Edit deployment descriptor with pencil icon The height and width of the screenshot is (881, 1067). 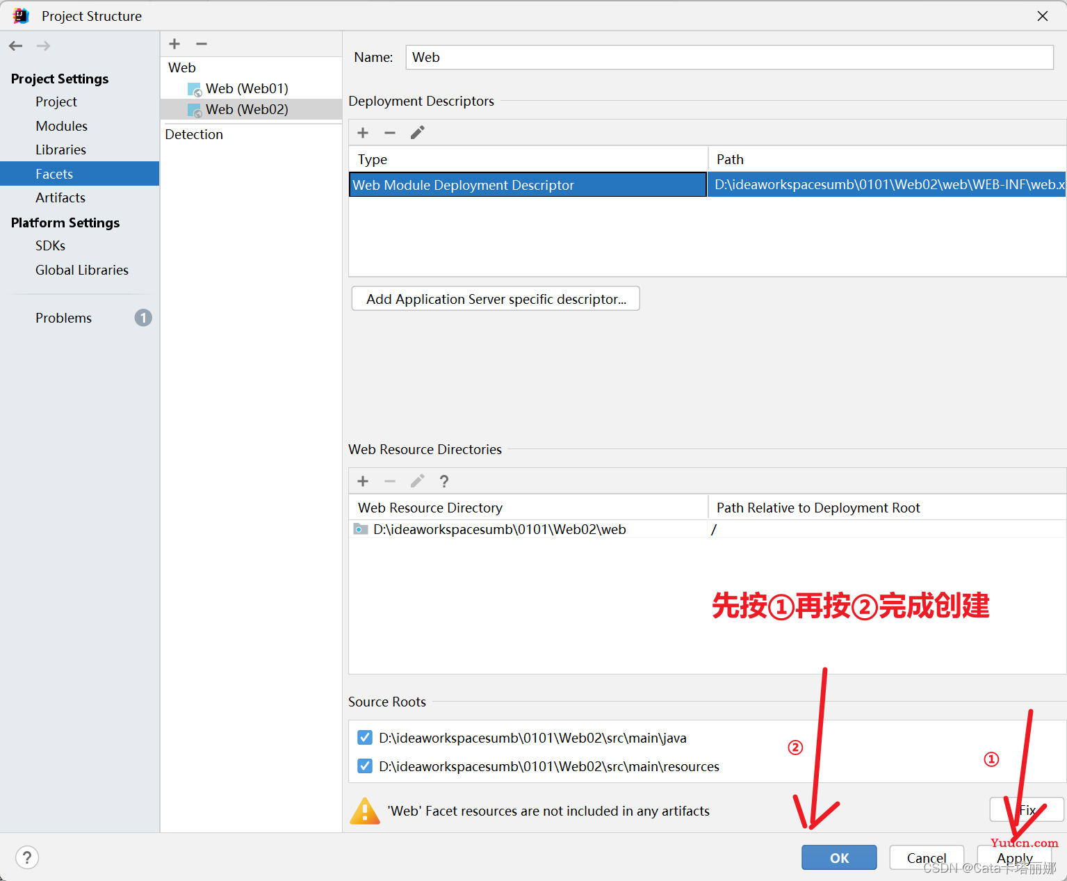point(417,133)
